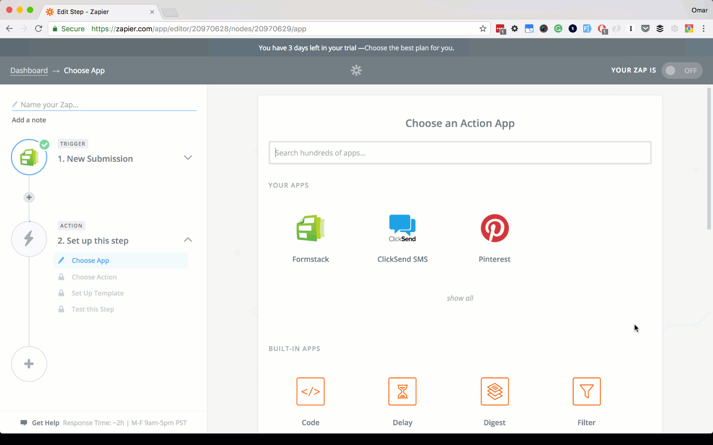Click the show all link
This screenshot has height=445, width=713.
460,298
